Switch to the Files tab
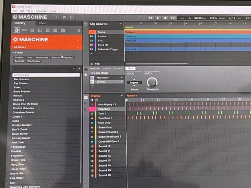The height and width of the screenshot is (188, 251). click(x=42, y=23)
